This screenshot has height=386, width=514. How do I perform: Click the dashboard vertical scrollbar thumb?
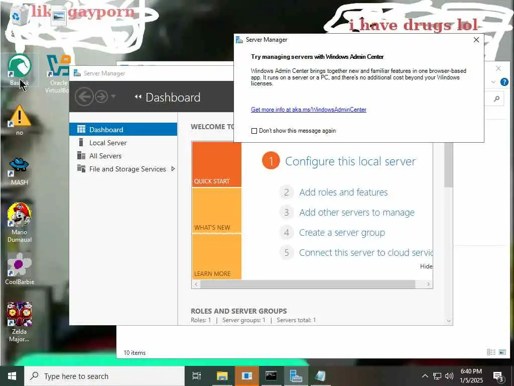448,165
